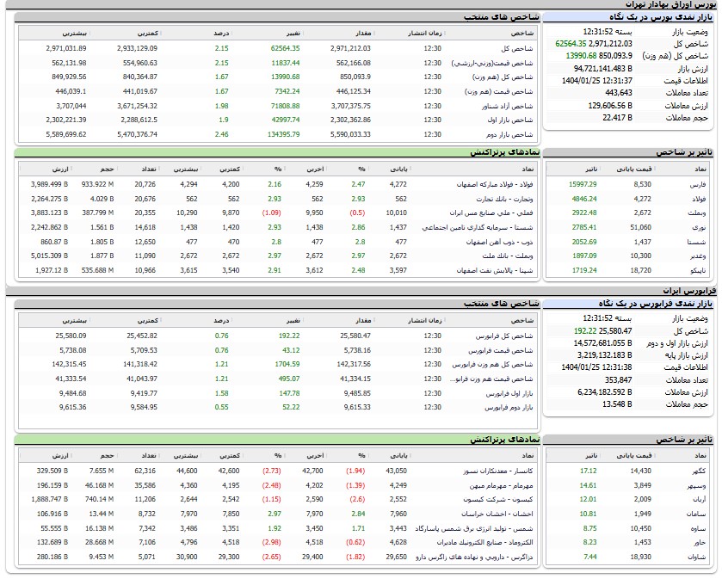Screen dimensions: 722x579
Task: Open the وتجارت - بانک تجارت symbol link
Action: [504, 199]
